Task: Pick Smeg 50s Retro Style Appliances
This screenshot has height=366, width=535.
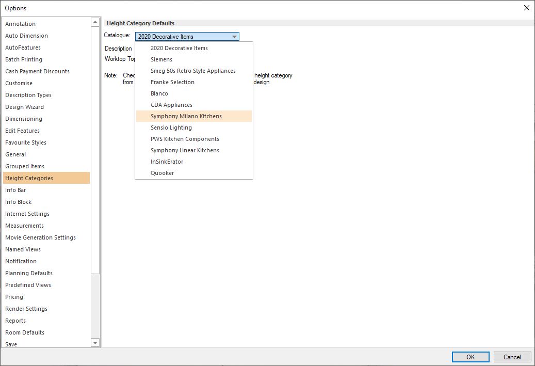Action: click(x=194, y=71)
